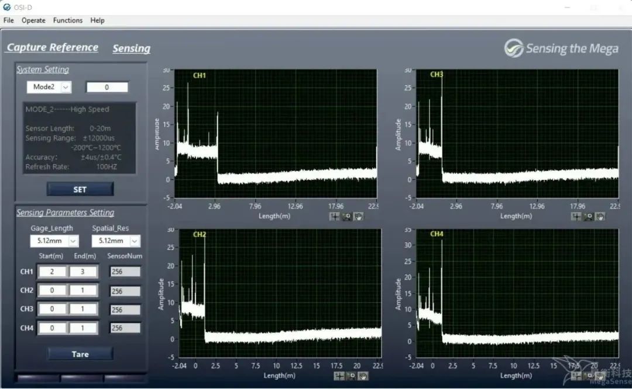Open the Help menu
This screenshot has height=389, width=632.
point(97,20)
